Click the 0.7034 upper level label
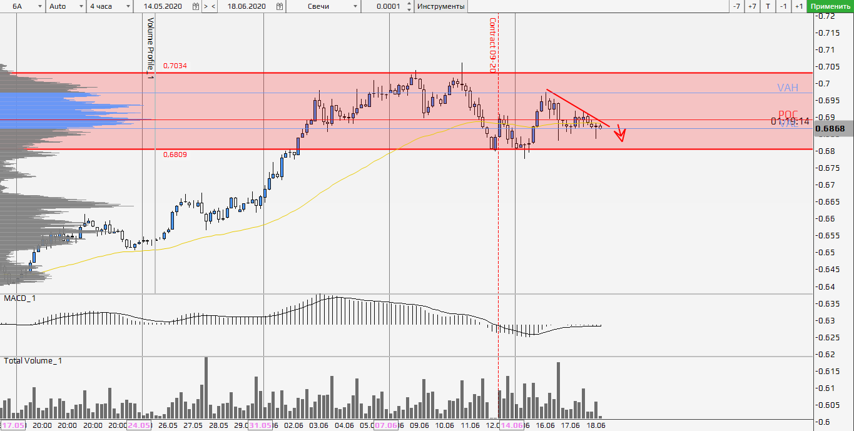The image size is (854, 431). coord(175,66)
